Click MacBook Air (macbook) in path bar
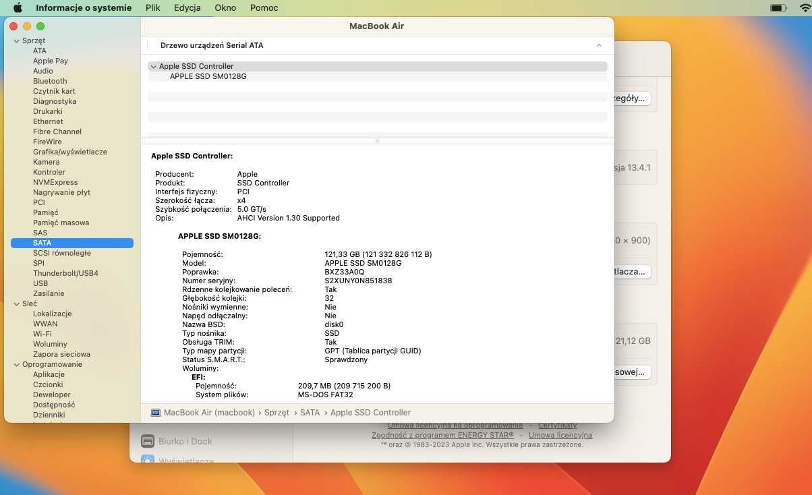Image resolution: width=812 pixels, height=495 pixels. (209, 413)
